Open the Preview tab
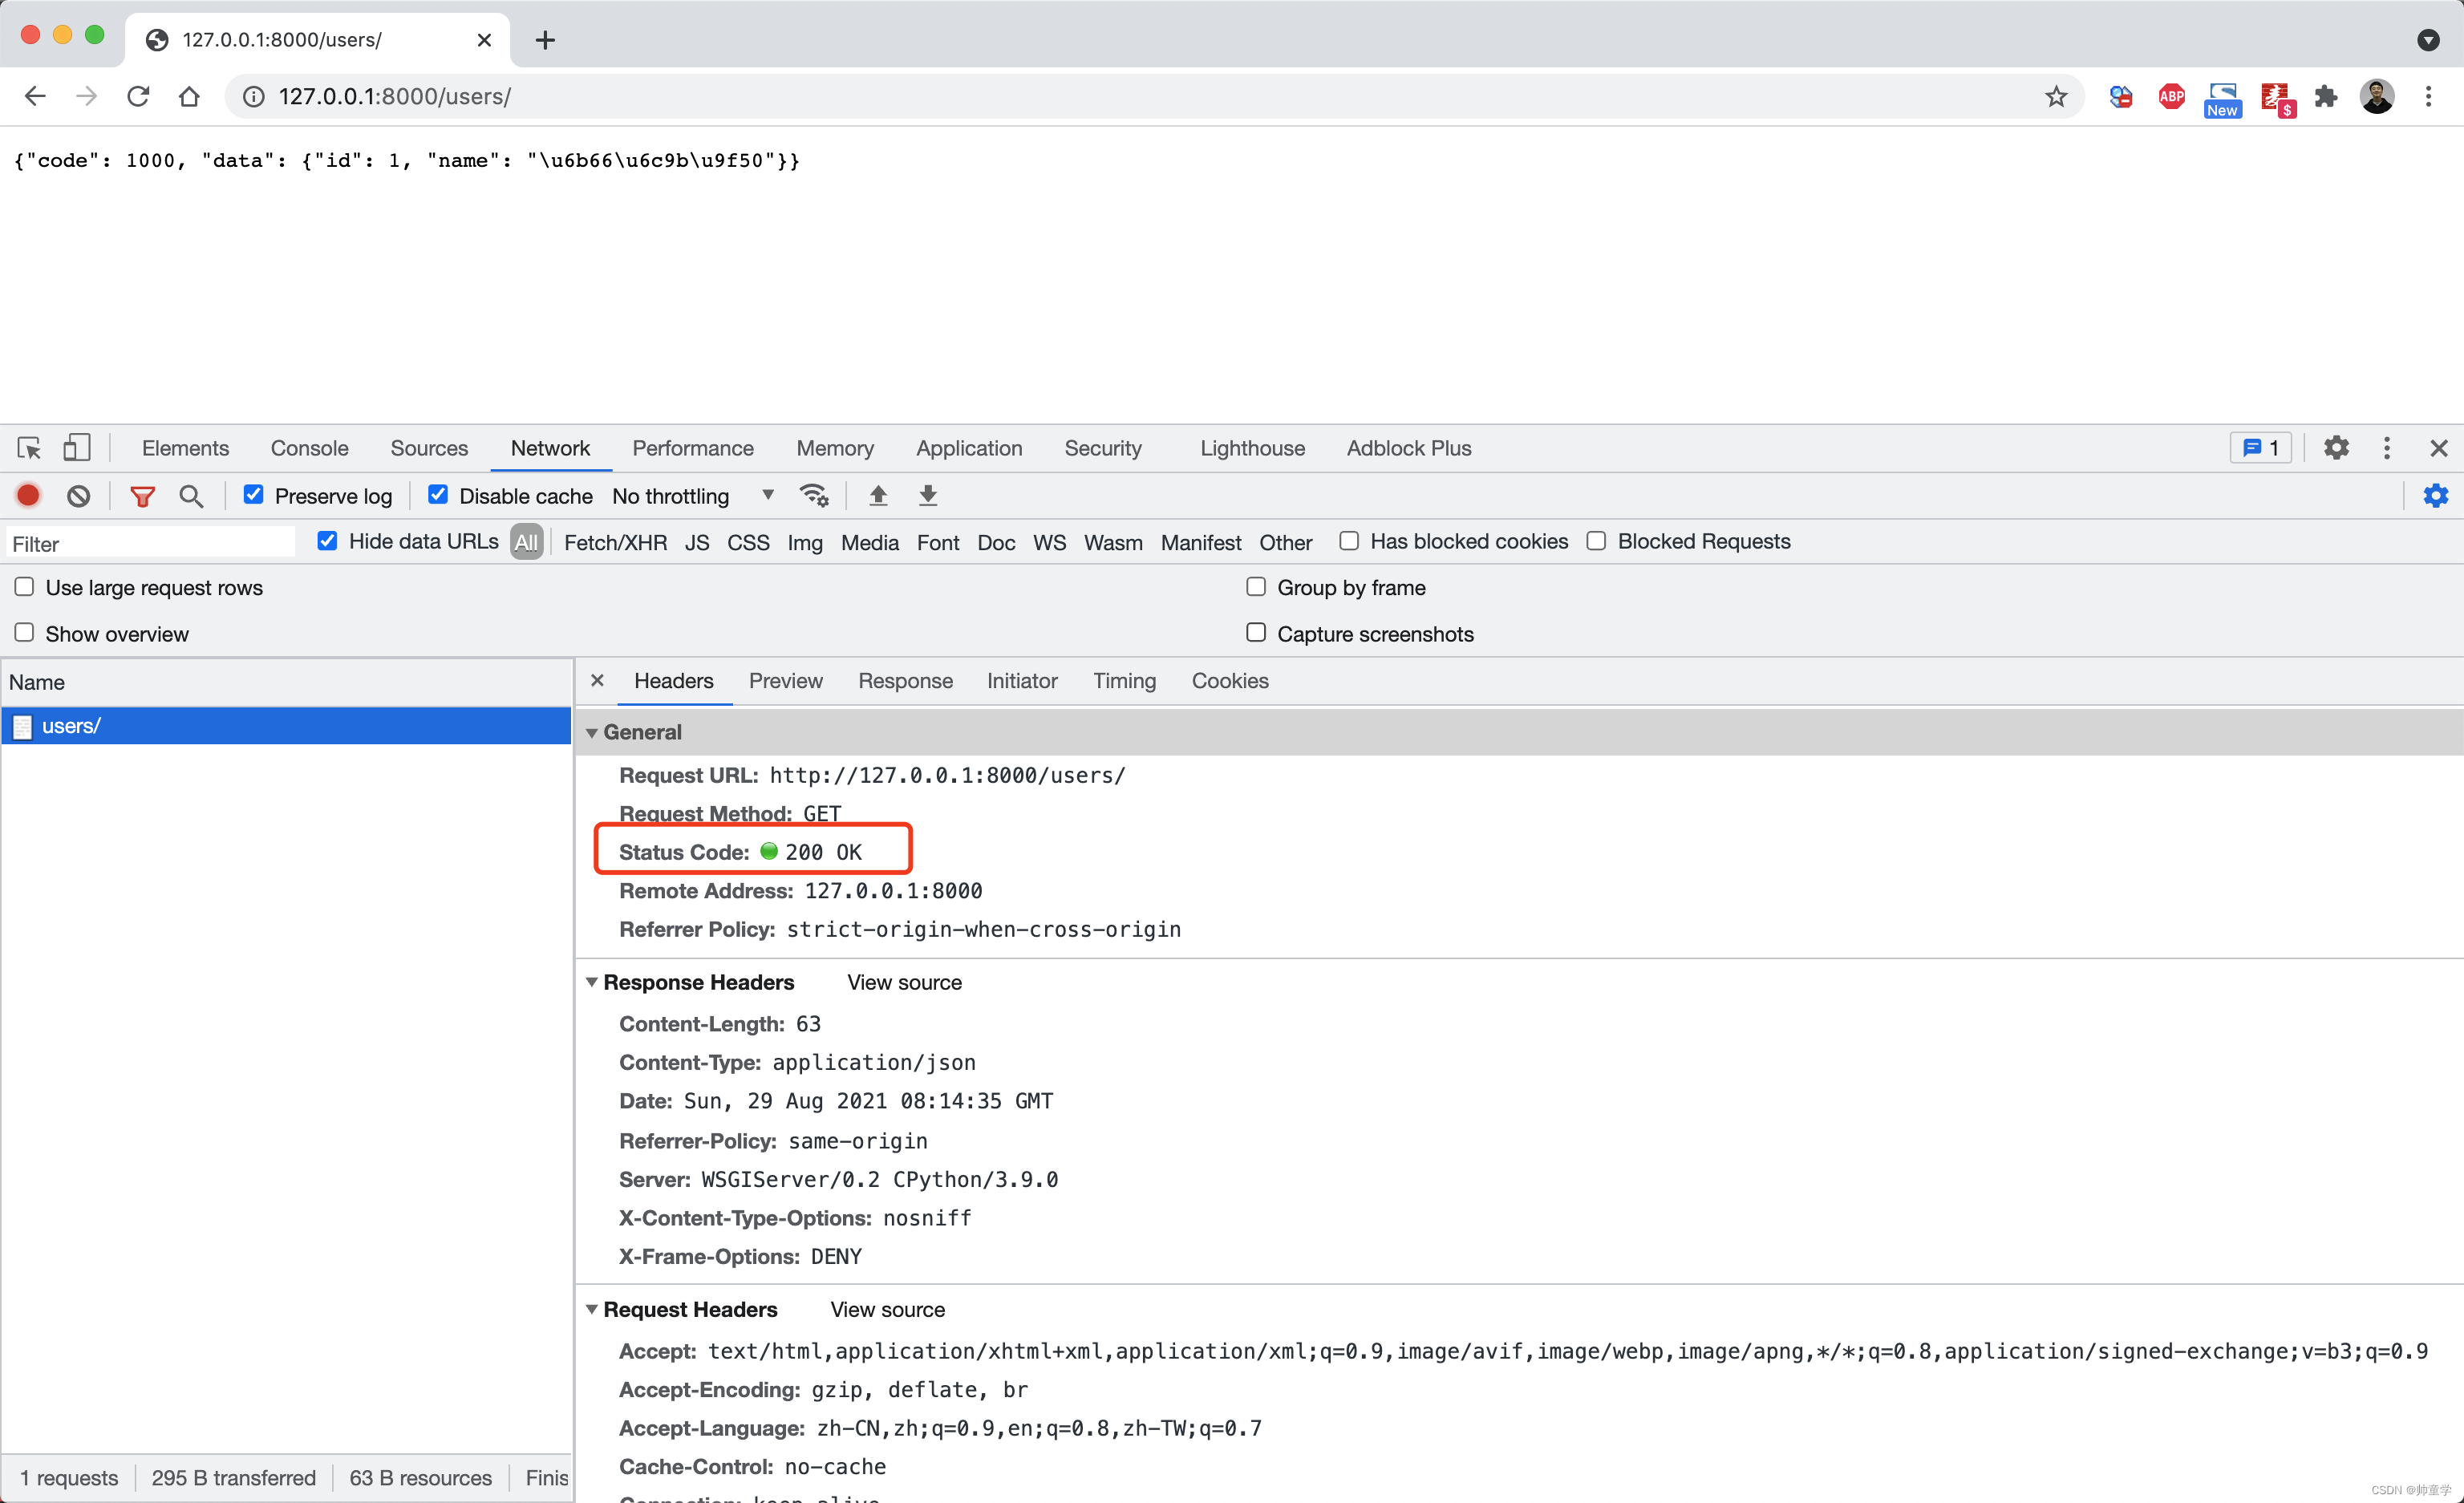 pos(785,681)
